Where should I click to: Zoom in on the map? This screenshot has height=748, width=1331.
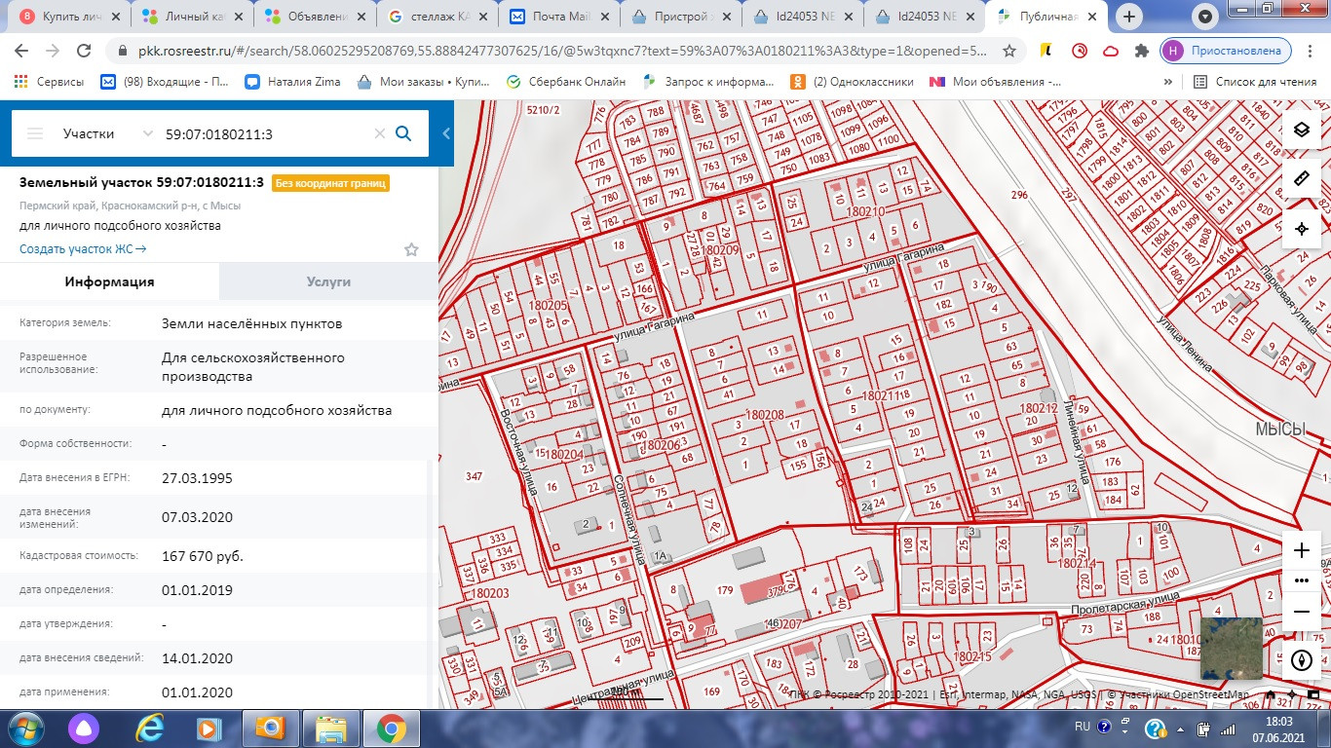[1301, 550]
